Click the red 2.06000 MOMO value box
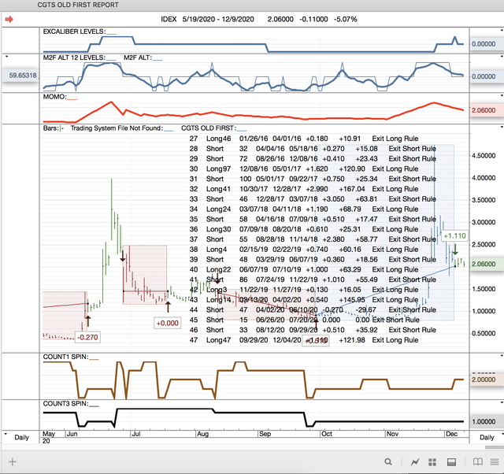 coord(487,110)
